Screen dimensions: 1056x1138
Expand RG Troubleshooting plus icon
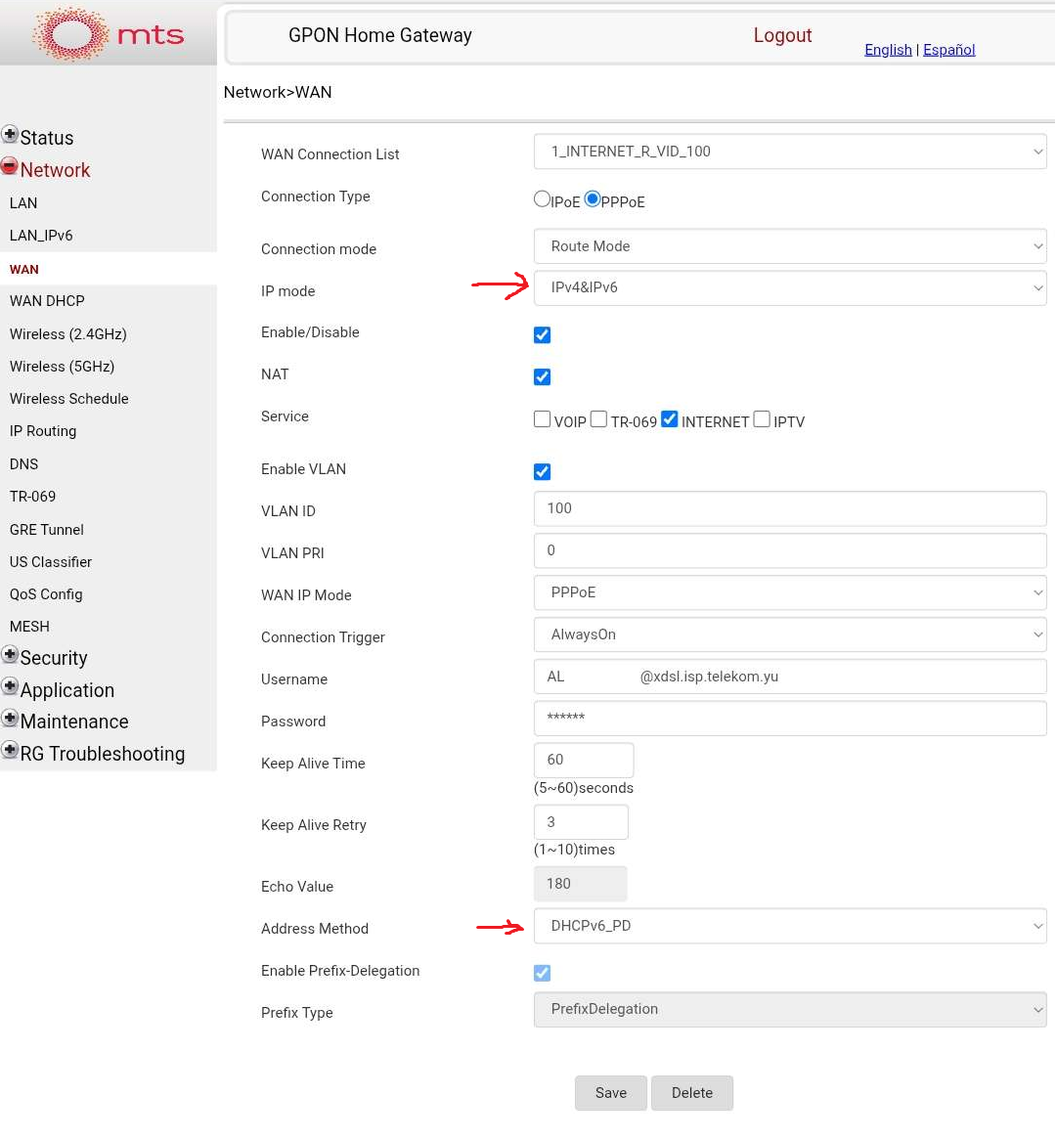click(10, 751)
